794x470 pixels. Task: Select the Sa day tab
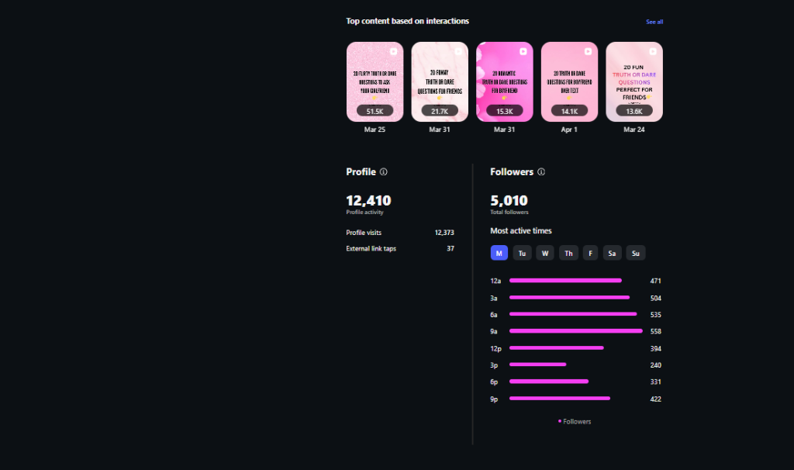coord(612,253)
